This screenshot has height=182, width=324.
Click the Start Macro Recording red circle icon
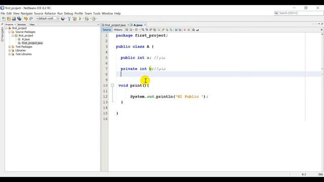185,30
